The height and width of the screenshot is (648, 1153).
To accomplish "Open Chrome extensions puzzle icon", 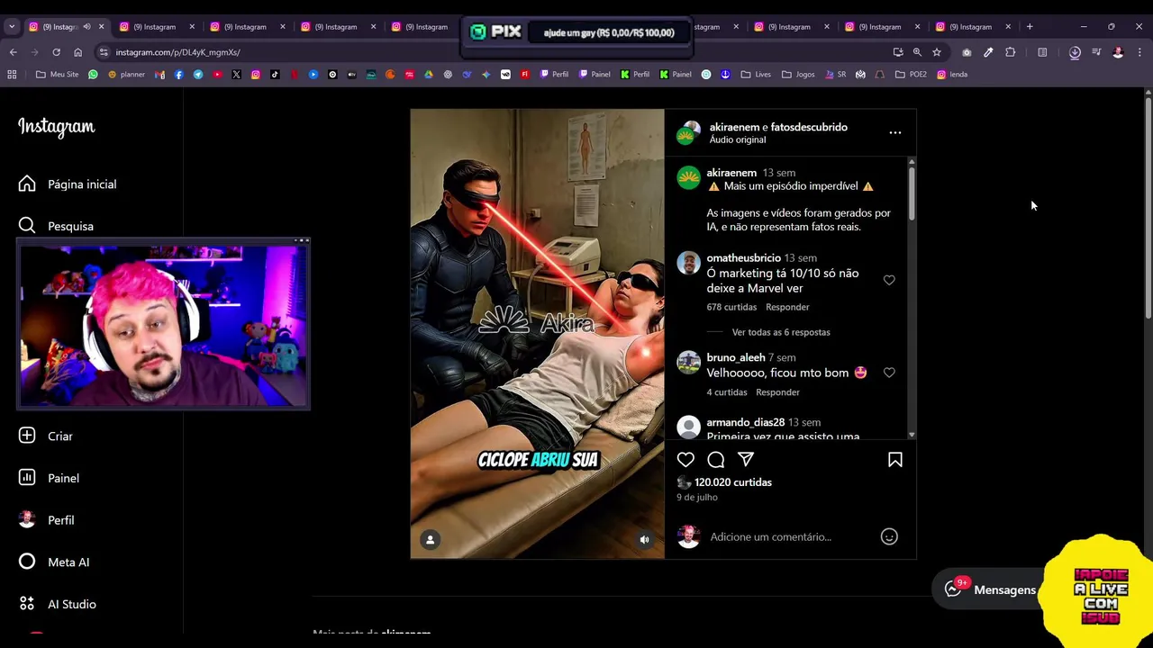I will pos(1010,52).
